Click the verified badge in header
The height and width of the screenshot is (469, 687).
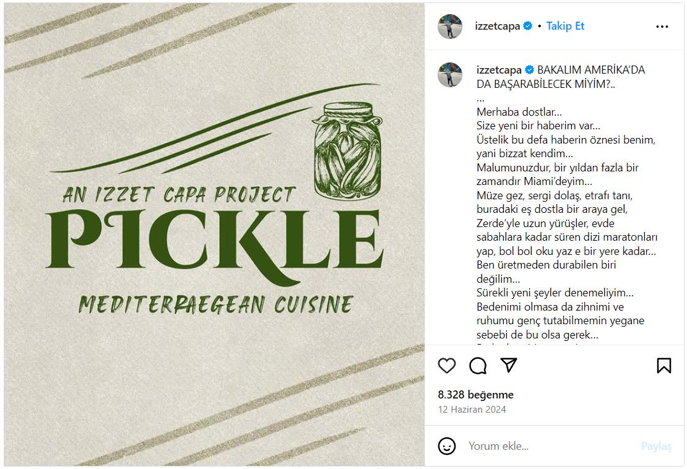[x=528, y=26]
